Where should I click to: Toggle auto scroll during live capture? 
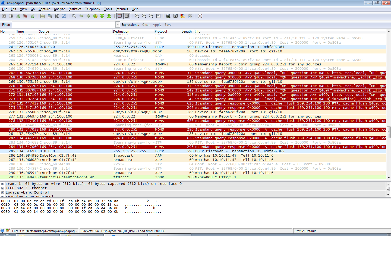click(127, 16)
